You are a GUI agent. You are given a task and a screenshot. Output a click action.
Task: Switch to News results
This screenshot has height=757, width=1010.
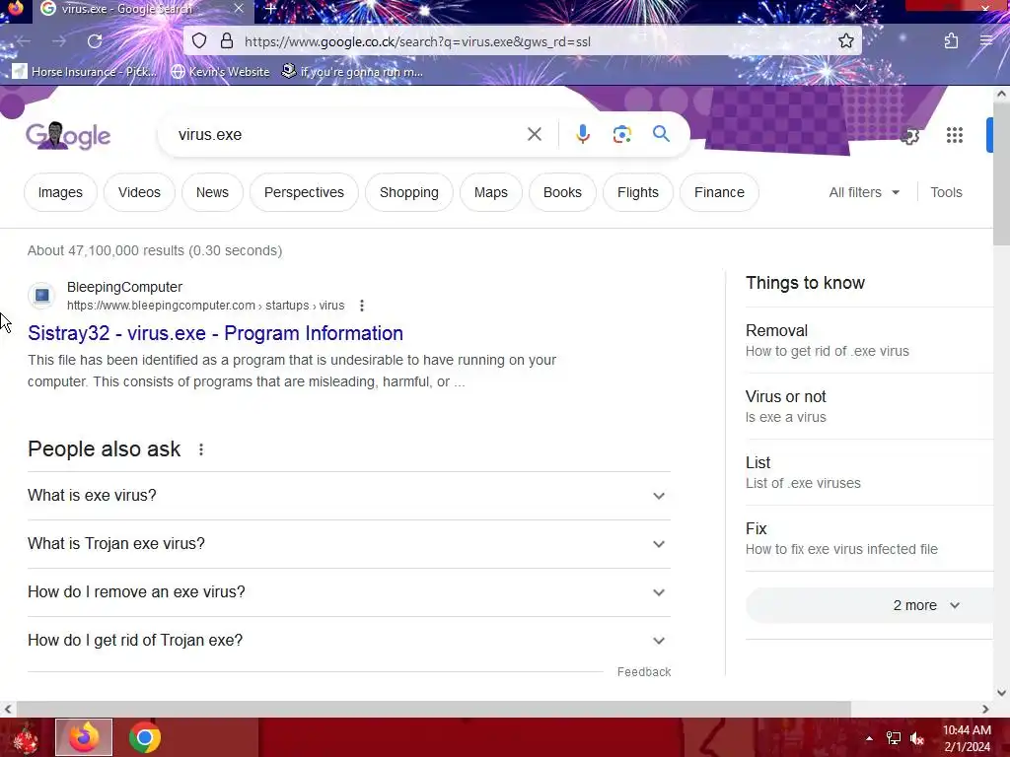213,192
